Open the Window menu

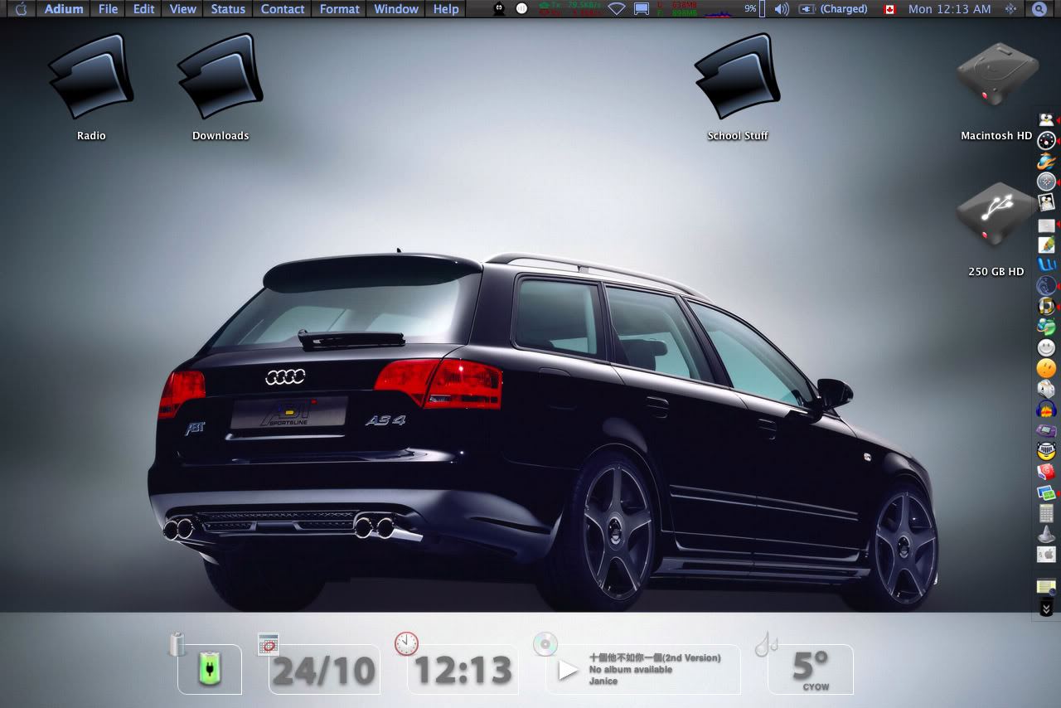[396, 9]
